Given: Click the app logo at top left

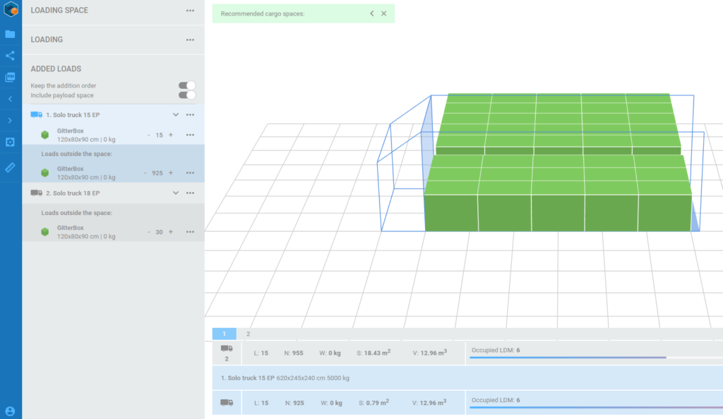Looking at the screenshot, I should (x=11, y=11).
